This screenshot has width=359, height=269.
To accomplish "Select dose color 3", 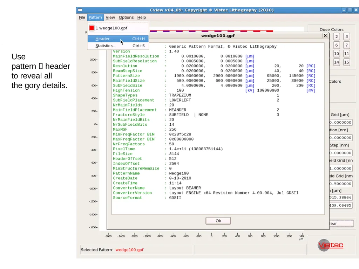I will pyautogui.click(x=347, y=36).
